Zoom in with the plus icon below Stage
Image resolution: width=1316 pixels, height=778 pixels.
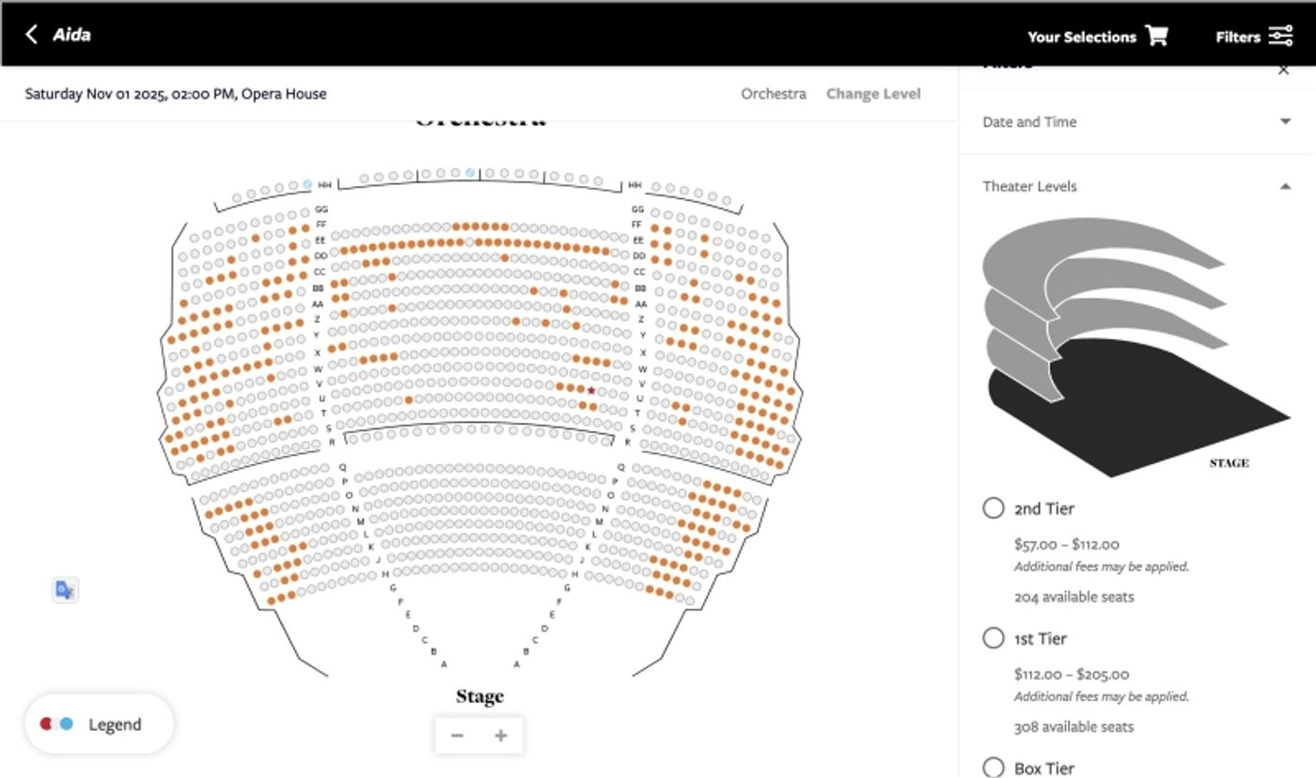point(501,735)
